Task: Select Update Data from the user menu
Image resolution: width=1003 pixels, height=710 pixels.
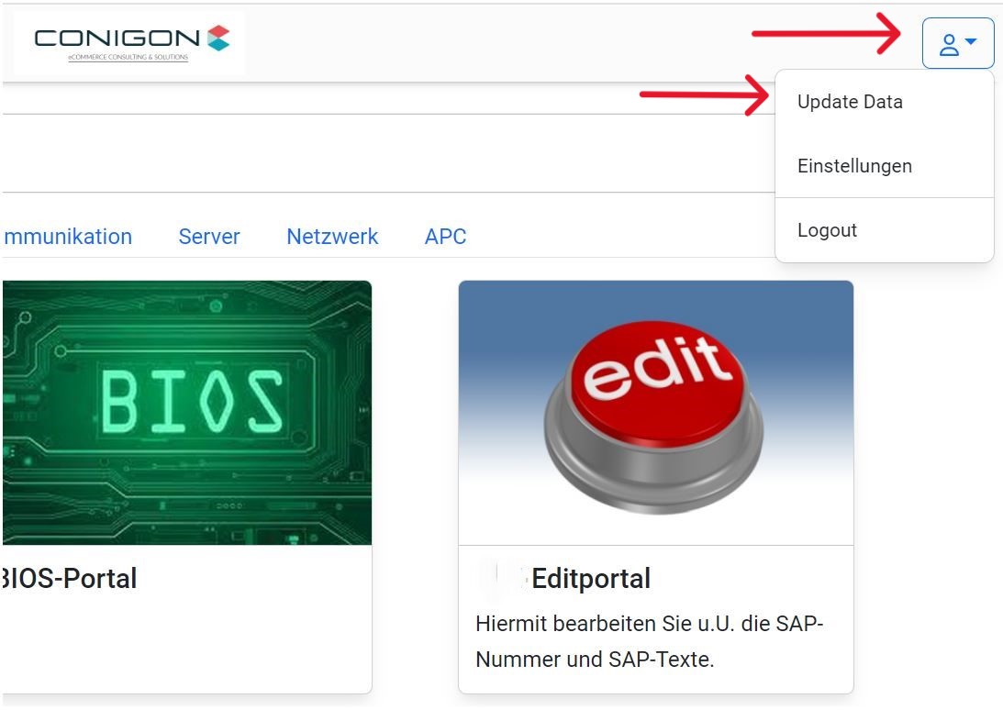Action: tap(850, 102)
